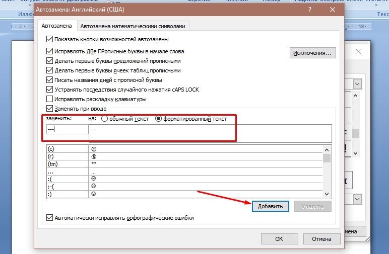This screenshot has width=389, height=254.
Task: Toggle cAPS LOCK correction checkbox
Action: click(x=49, y=90)
